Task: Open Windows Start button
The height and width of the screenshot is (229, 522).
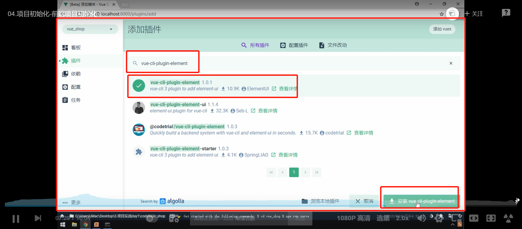Action: pyautogui.click(x=63, y=225)
